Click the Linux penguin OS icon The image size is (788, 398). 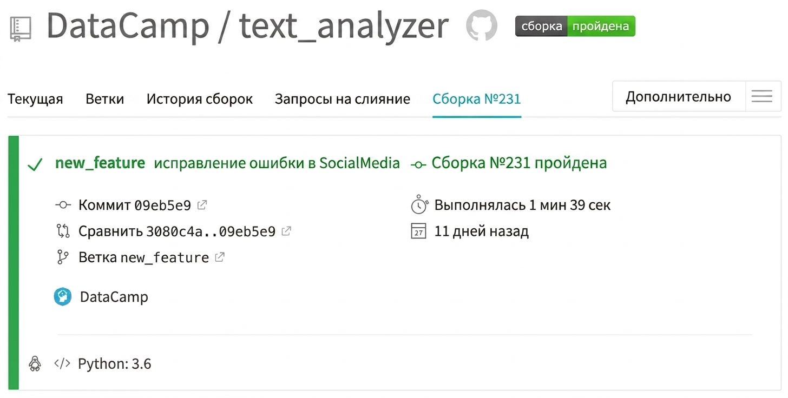[x=35, y=363]
